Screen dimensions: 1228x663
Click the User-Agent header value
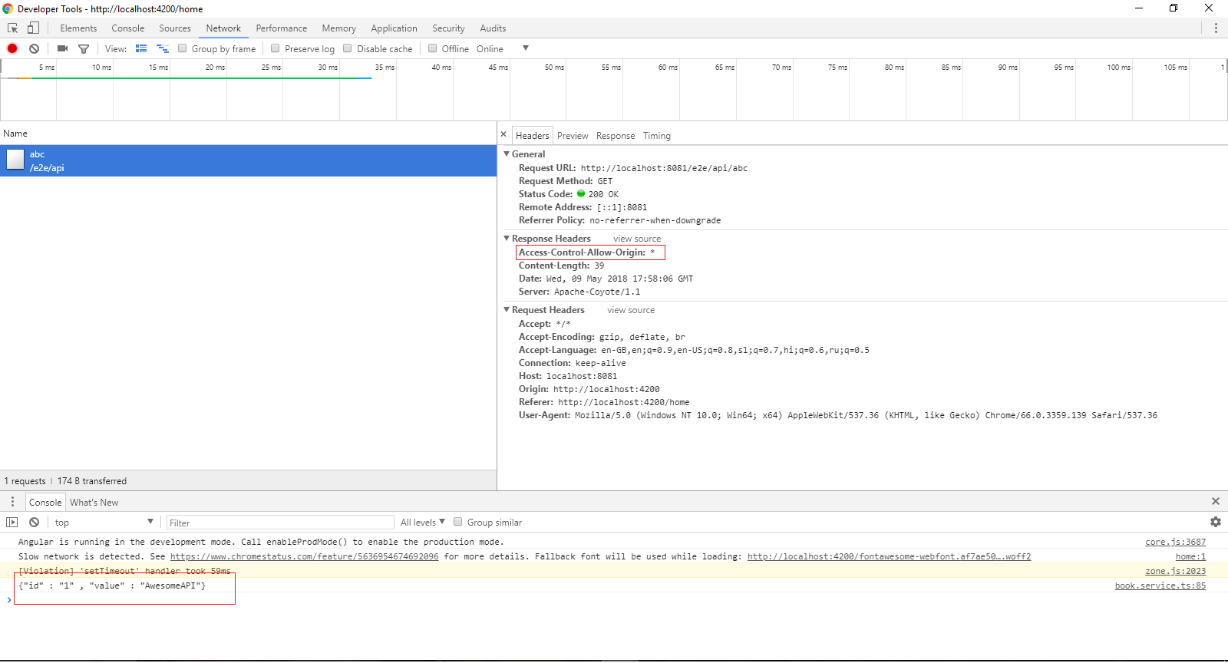866,415
